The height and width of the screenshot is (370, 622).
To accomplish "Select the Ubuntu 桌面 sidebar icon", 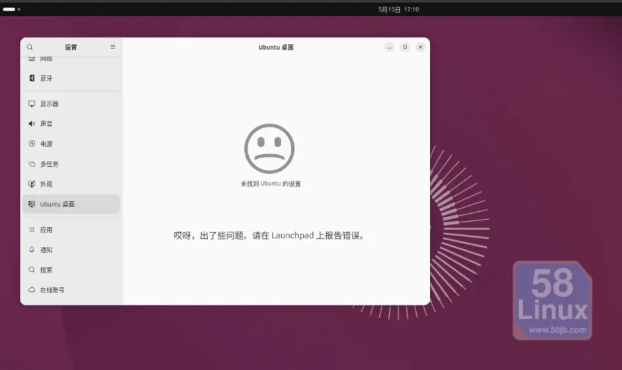I will tap(32, 204).
